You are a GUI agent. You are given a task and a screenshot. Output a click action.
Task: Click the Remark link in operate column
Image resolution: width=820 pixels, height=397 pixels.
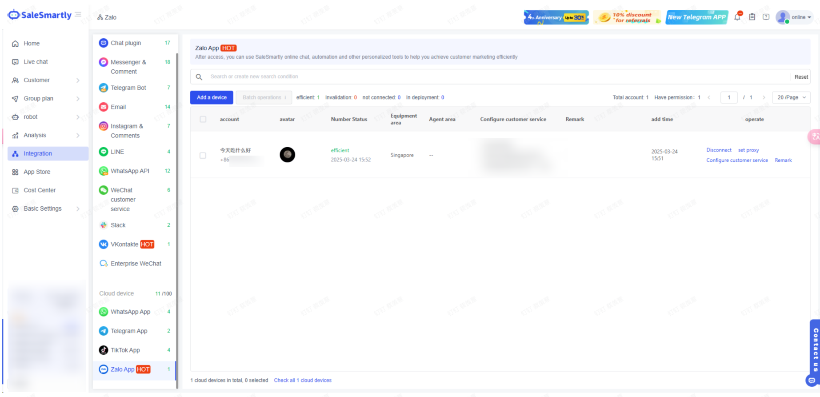(783, 160)
